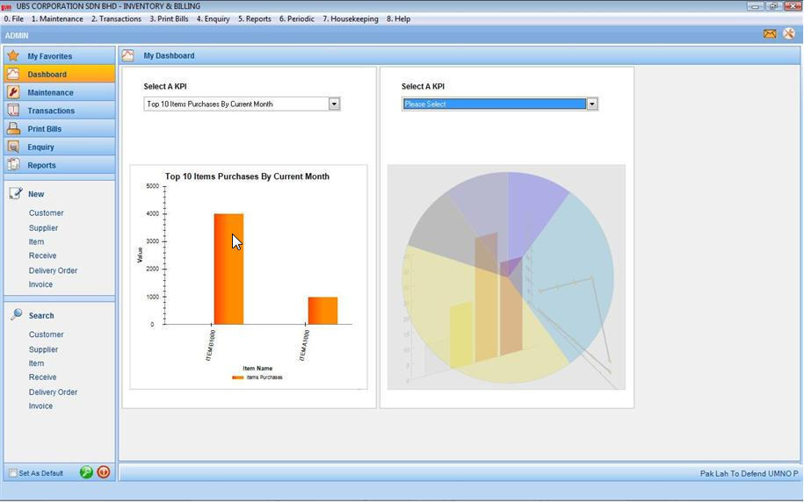Open the 4. Enquiry menu
Viewport: 804px width, 503px height.
(x=214, y=19)
